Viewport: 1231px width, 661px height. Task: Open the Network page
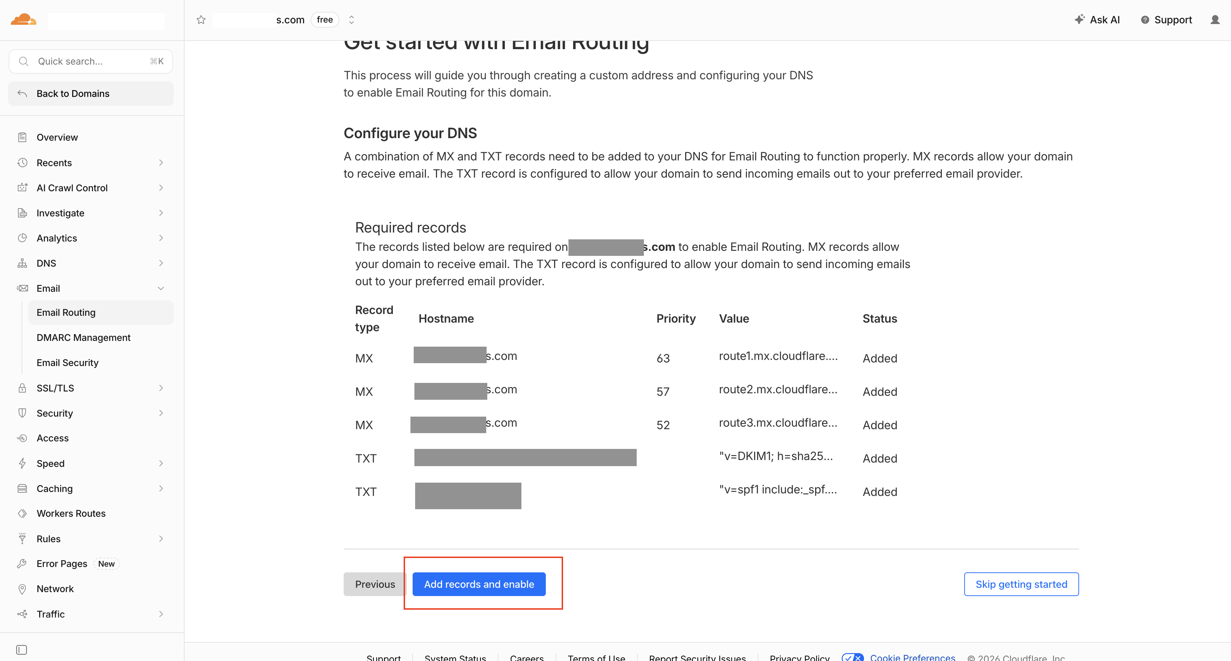click(55, 589)
